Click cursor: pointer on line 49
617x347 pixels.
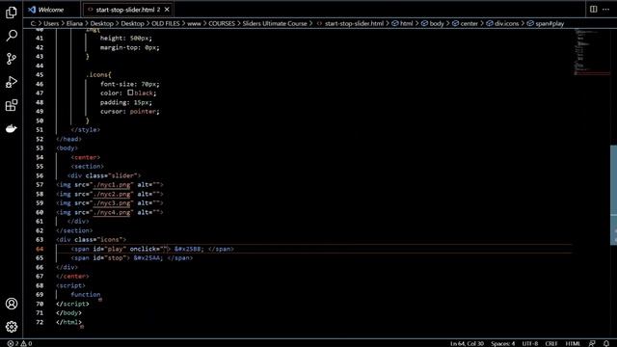point(130,112)
